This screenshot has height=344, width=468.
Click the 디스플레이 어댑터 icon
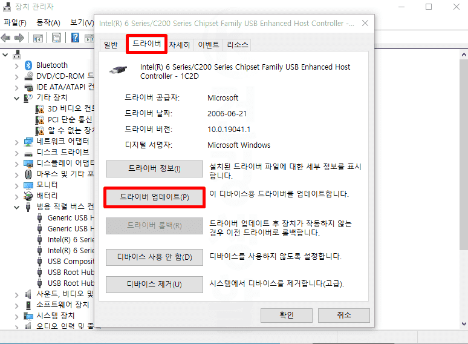(28, 164)
